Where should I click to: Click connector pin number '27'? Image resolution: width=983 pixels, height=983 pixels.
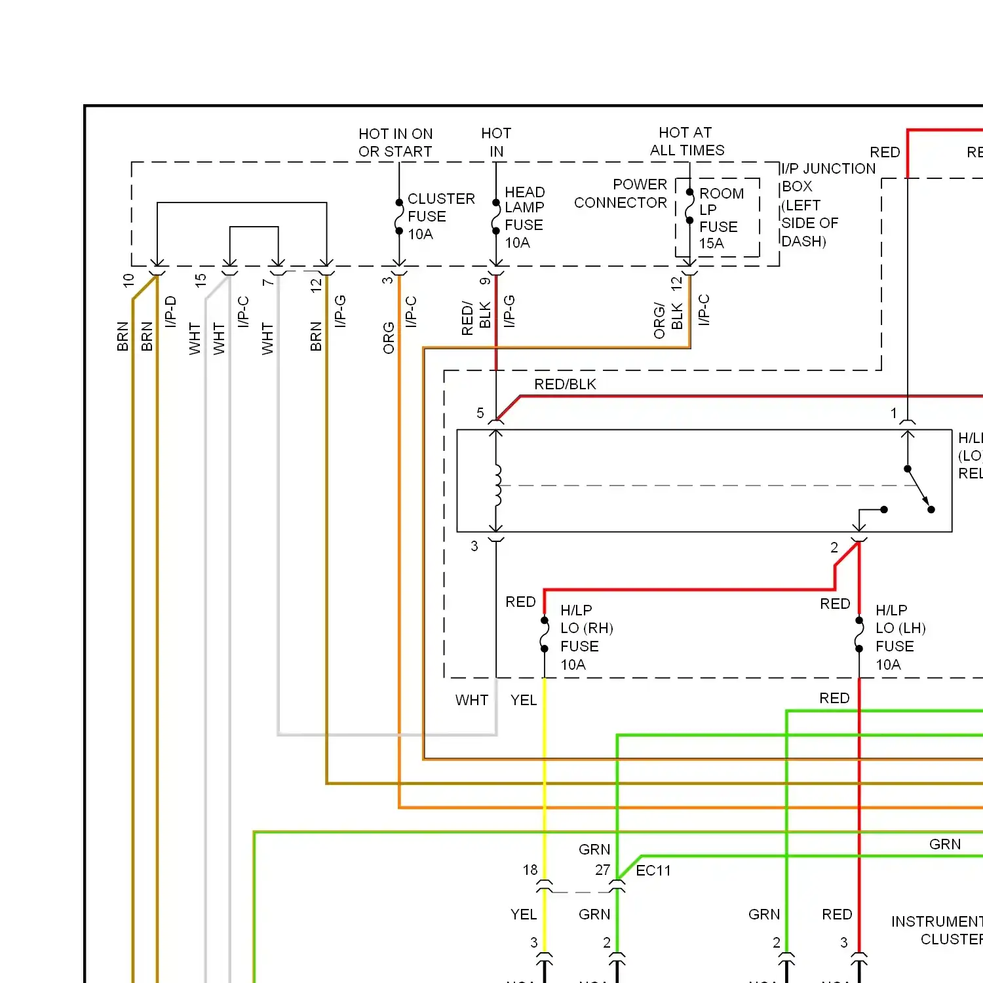603,870
